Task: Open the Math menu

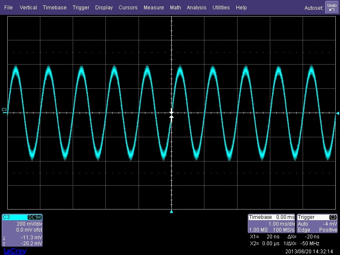Action: [175, 8]
